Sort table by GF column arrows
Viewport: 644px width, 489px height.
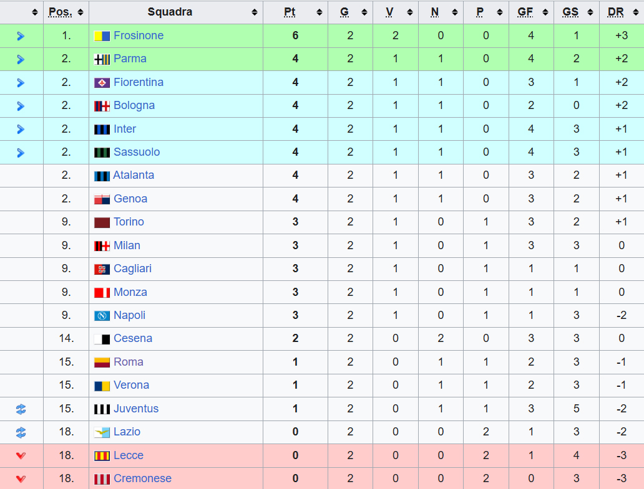(x=545, y=12)
